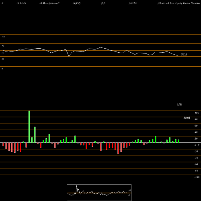Image resolution: width=201 pixels, height=201 pixels.
Task: Click the end of the white RSI line
Action: point(178,55)
